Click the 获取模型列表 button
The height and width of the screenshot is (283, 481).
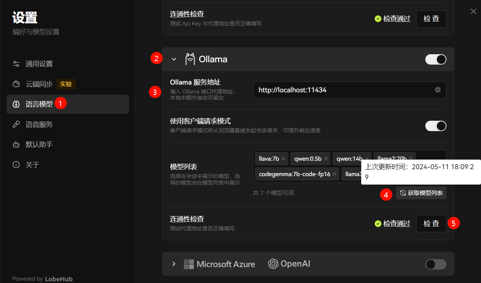coord(421,193)
